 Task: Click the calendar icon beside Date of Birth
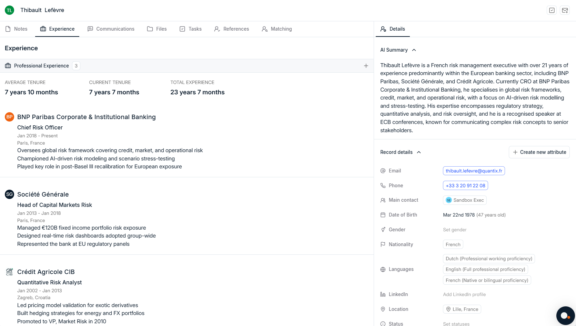coord(383,214)
